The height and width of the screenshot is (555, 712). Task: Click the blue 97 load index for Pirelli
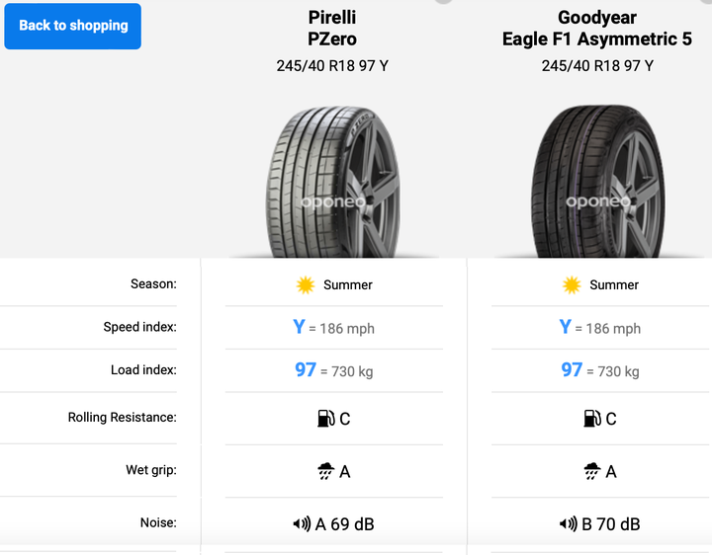pyautogui.click(x=306, y=369)
